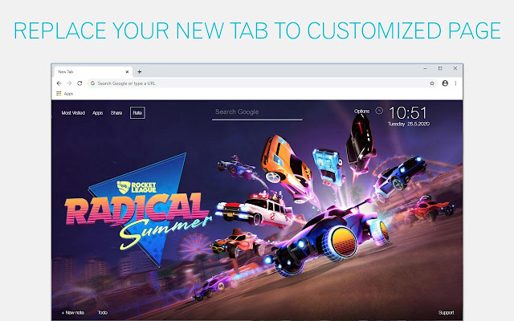The width and height of the screenshot is (514, 321).
Task: Click the Rate button
Action: pyautogui.click(x=137, y=112)
